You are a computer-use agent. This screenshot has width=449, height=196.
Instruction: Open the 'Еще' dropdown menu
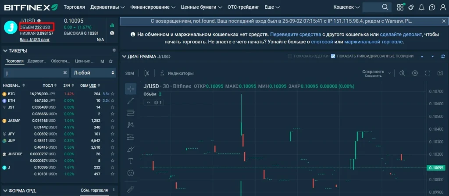[x=272, y=7]
